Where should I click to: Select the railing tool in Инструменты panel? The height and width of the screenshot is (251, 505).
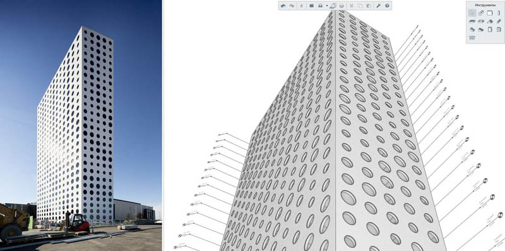pyautogui.click(x=472, y=38)
